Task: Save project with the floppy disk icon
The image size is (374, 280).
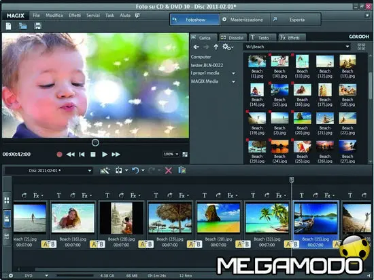Action: tap(37, 26)
